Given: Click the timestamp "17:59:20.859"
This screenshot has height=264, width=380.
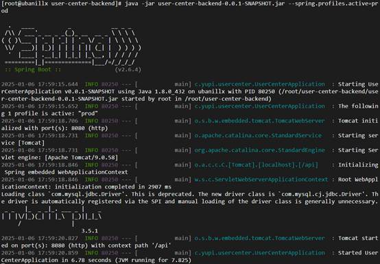Looking at the screenshot, I should point(58,253).
